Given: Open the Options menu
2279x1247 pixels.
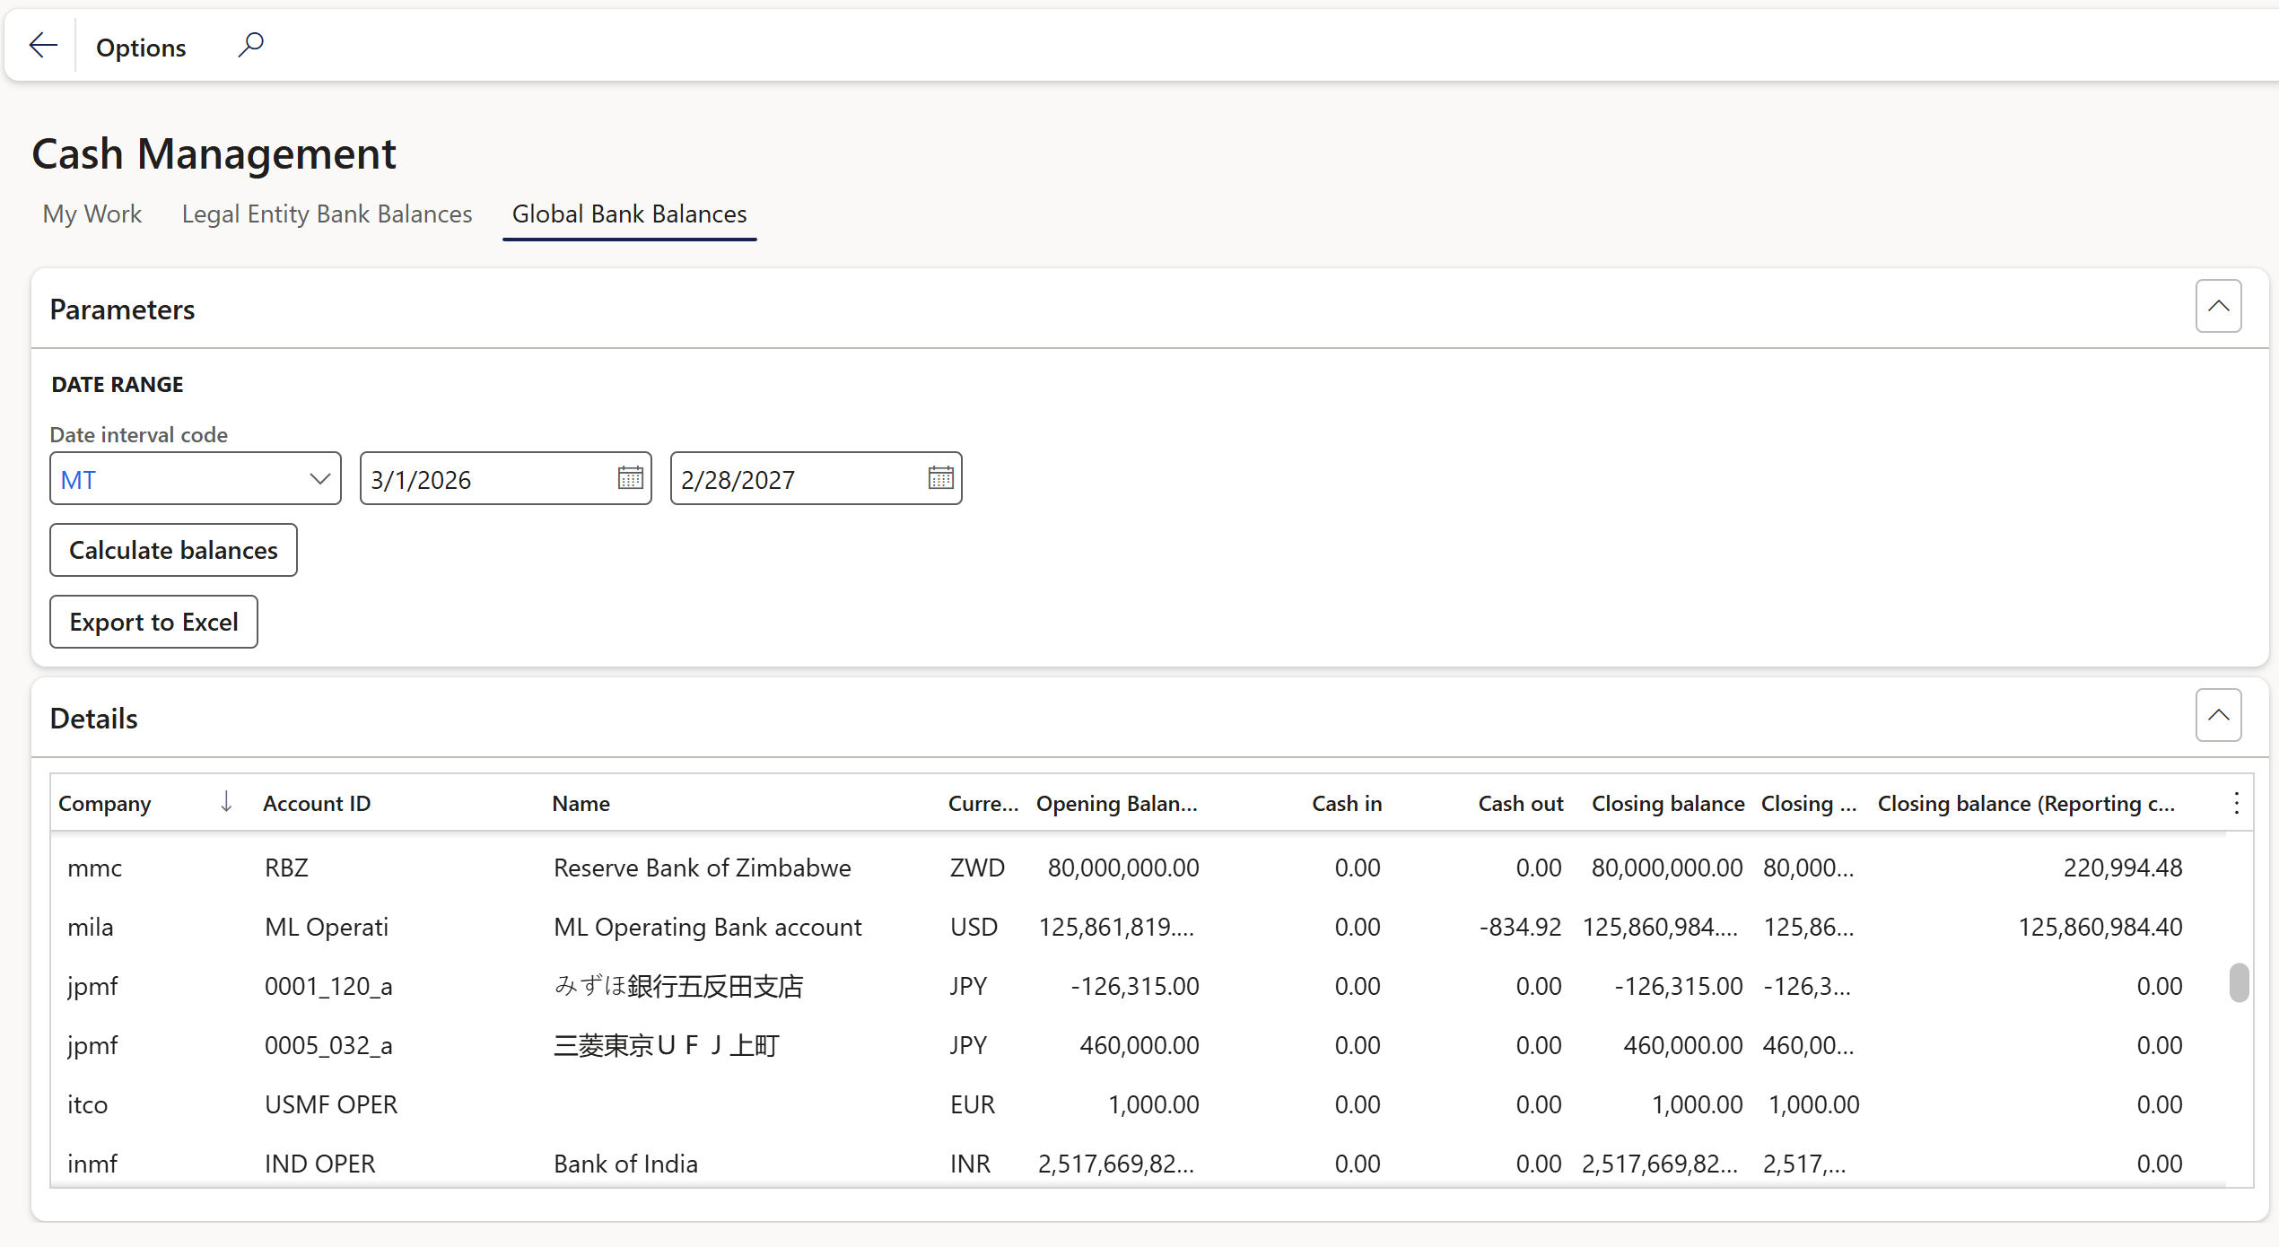Looking at the screenshot, I should [141, 48].
